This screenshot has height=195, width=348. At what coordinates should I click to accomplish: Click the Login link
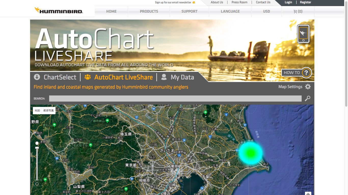click(x=288, y=2)
